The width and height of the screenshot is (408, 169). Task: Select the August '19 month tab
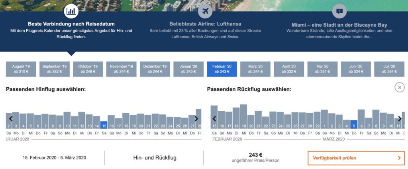21,69
